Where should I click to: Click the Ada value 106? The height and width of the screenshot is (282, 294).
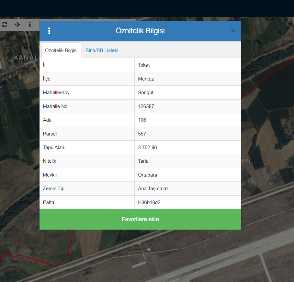(x=142, y=120)
